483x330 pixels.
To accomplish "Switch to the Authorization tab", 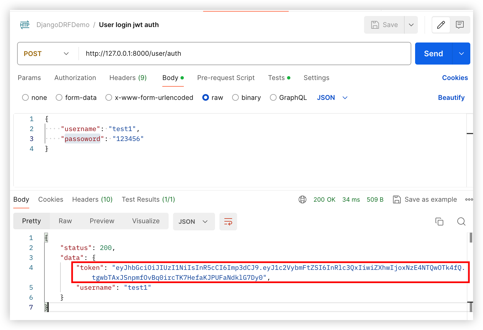I will [75, 78].
